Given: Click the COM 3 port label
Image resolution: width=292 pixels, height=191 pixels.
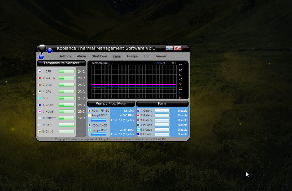Looking at the screenshot, I should [x=161, y=63].
